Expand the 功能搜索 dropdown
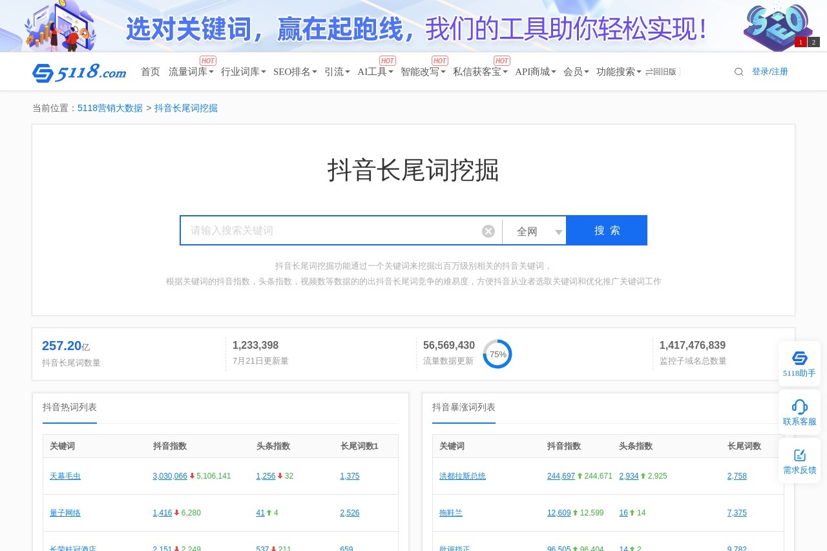Viewport: 827px width, 551px height. pos(618,72)
